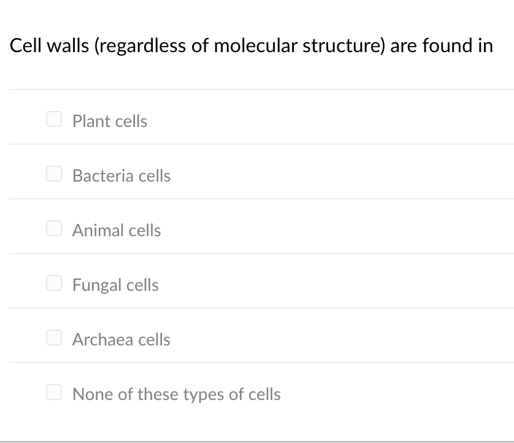Click the Animal cells label text
The width and height of the screenshot is (514, 443).
tap(117, 230)
